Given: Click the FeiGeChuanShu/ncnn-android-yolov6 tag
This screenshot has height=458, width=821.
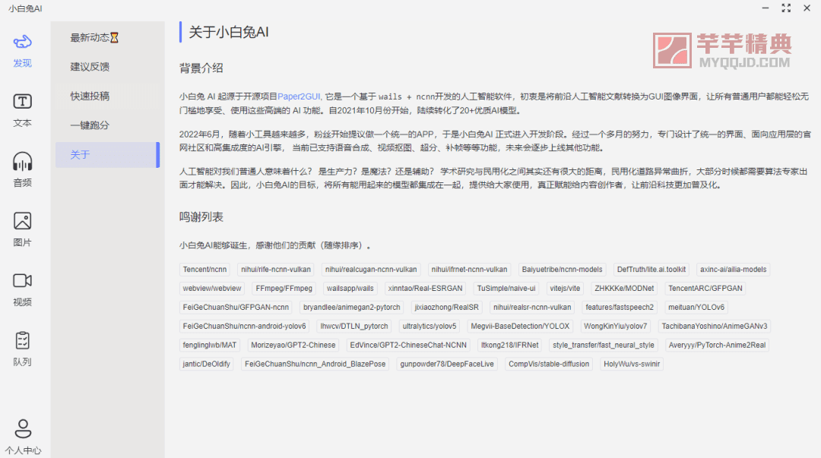Looking at the screenshot, I should (x=245, y=326).
